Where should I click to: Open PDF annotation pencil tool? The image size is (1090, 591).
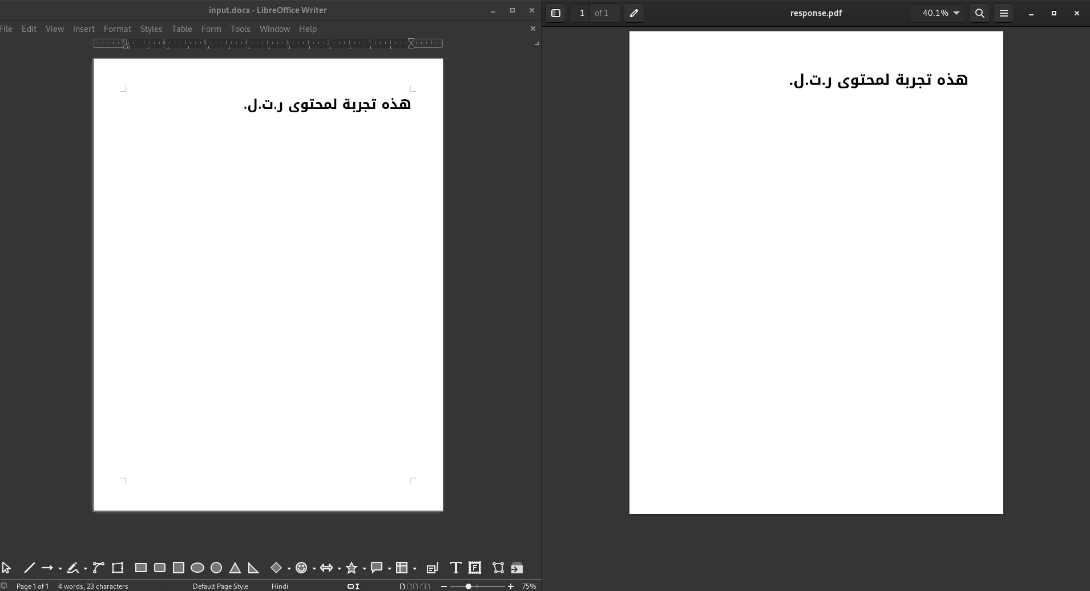[x=634, y=13]
